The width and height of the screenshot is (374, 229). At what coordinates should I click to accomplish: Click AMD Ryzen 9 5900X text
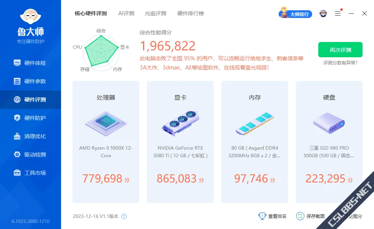point(106,152)
